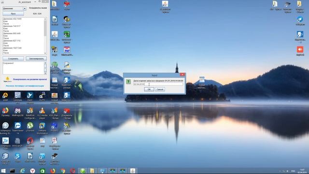This screenshot has height=174, width=309.
Task: Open TeamViewer 14 desktop shortcut
Action: 17,128
